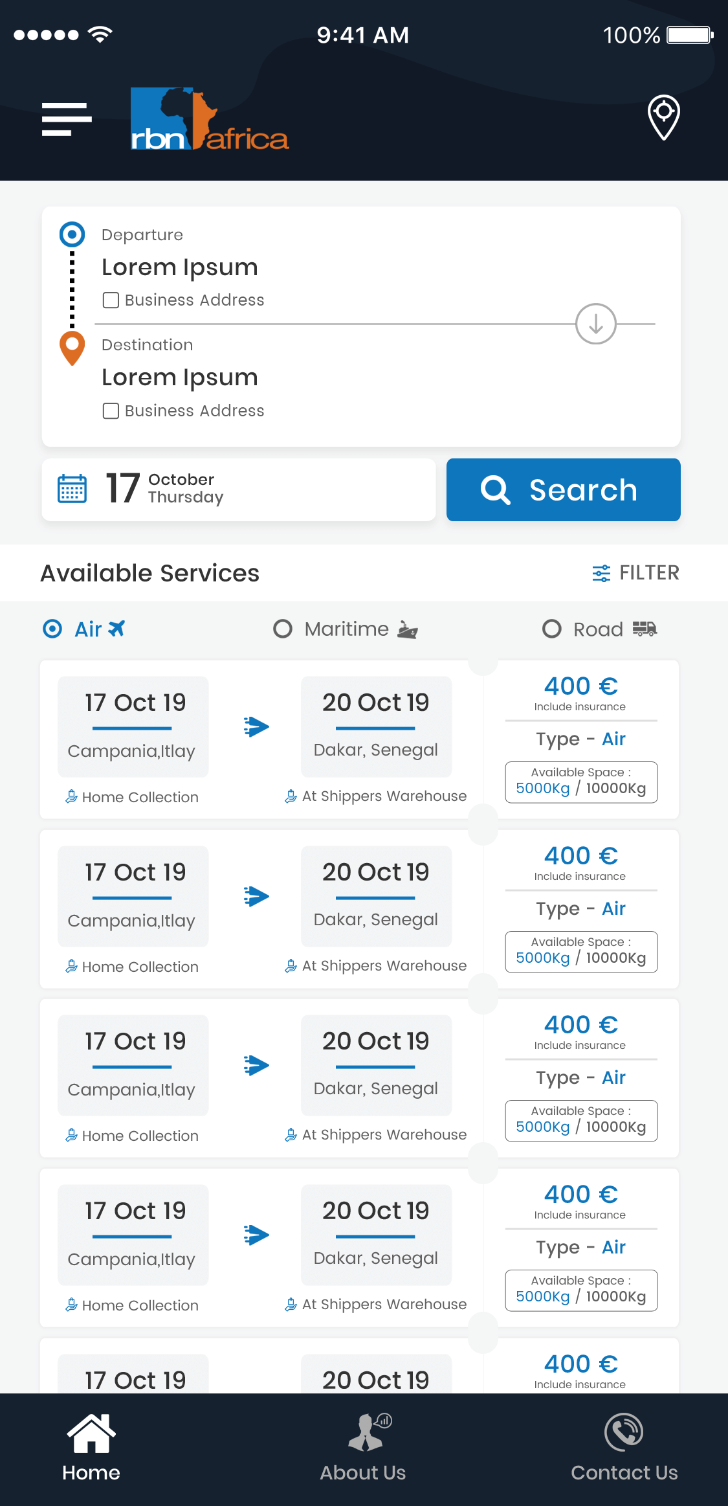Click the swap down-arrow circle icon
Image resolution: width=728 pixels, height=1506 pixels.
[x=595, y=324]
